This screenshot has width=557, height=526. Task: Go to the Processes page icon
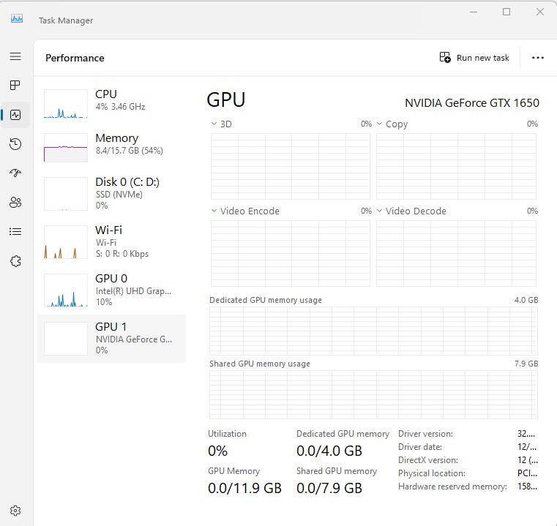(x=15, y=86)
